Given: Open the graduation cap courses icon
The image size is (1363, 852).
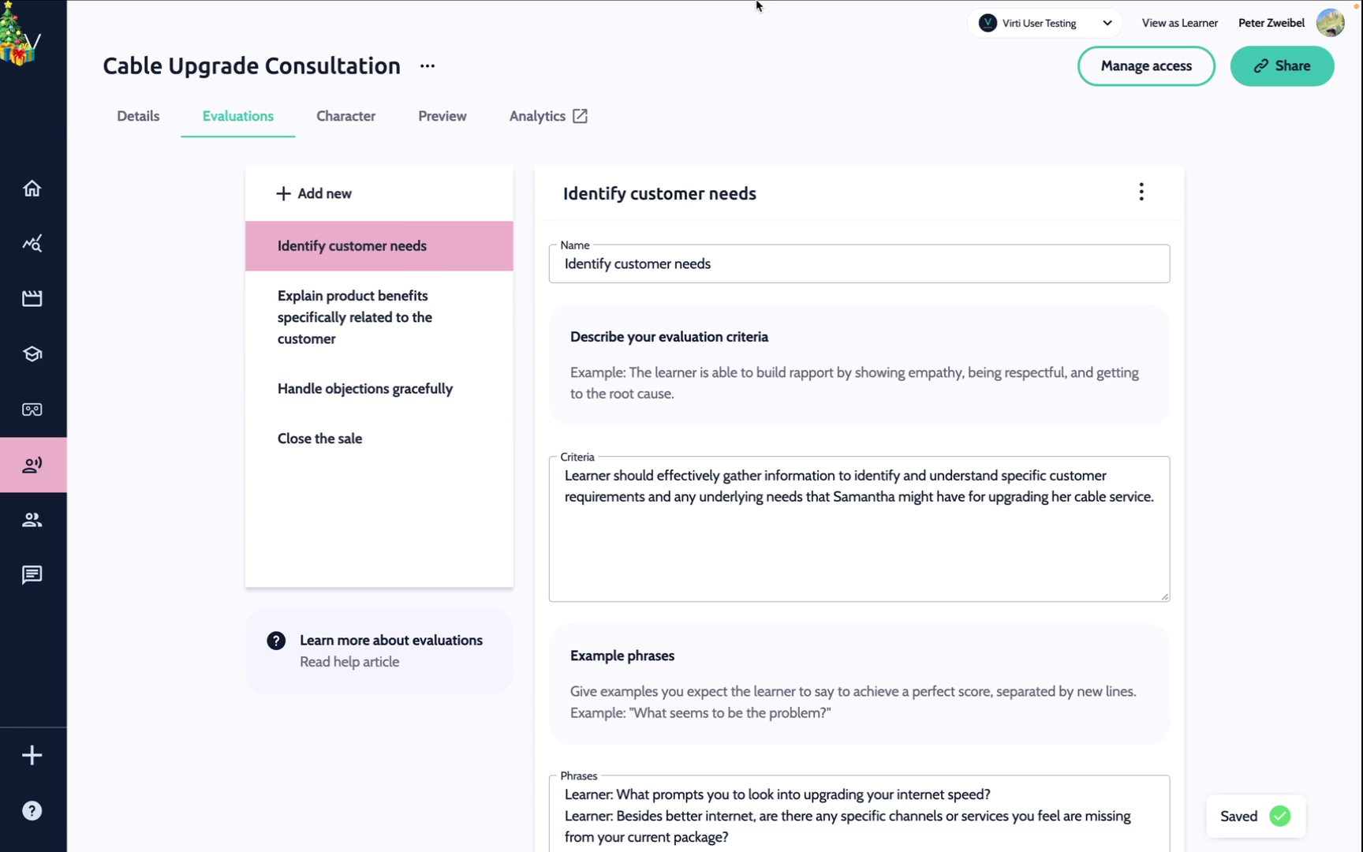Looking at the screenshot, I should (32, 354).
